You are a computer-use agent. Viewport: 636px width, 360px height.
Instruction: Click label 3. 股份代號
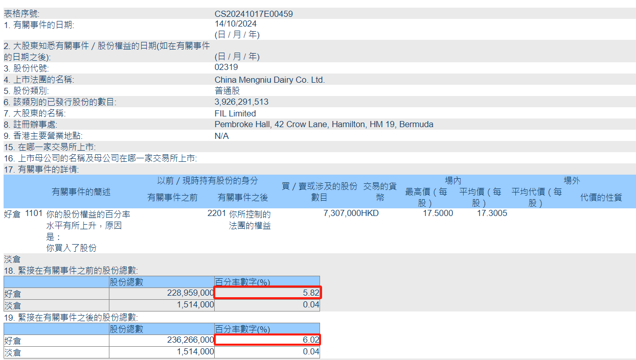(x=27, y=68)
